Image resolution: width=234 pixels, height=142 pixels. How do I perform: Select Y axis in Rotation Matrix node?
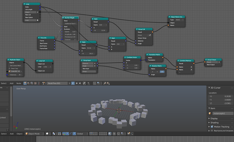[x=157, y=72]
